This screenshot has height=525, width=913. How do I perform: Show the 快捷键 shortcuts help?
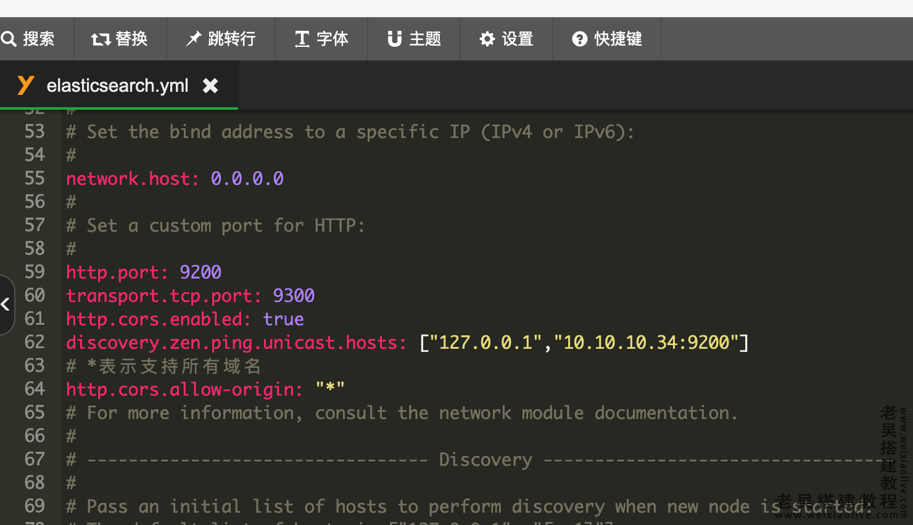607,39
